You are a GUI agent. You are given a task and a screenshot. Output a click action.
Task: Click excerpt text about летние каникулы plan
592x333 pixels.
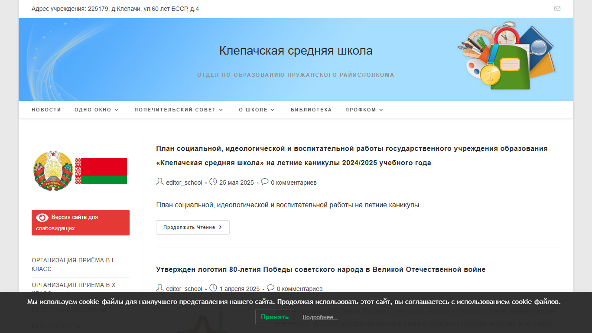(x=288, y=205)
